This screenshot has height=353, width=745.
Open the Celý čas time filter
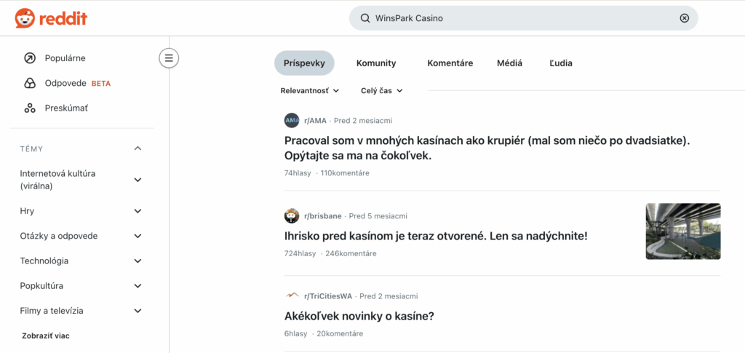(382, 91)
